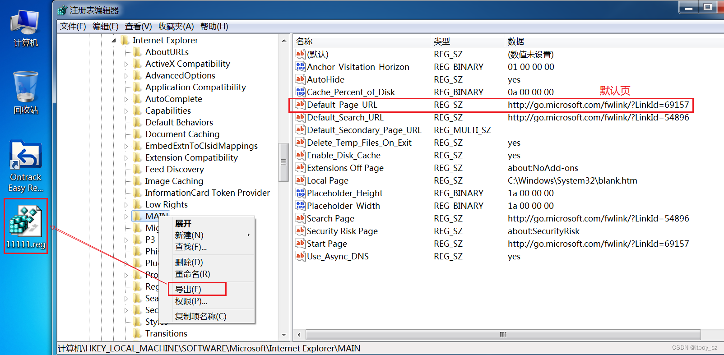Click the Default_Page_URL string value icon
Image resolution: width=724 pixels, height=355 pixels.
click(x=301, y=105)
